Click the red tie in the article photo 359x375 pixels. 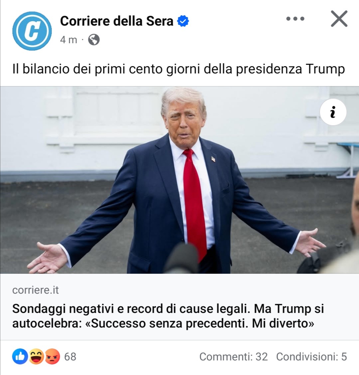coord(194,203)
